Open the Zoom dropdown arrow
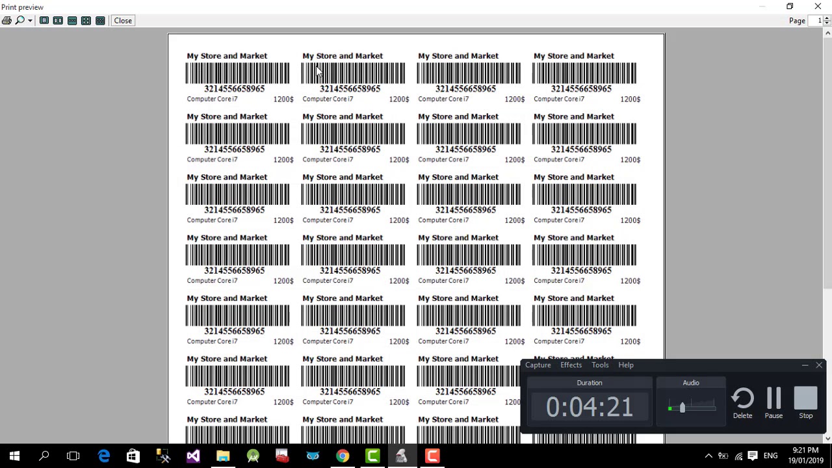 (x=30, y=21)
